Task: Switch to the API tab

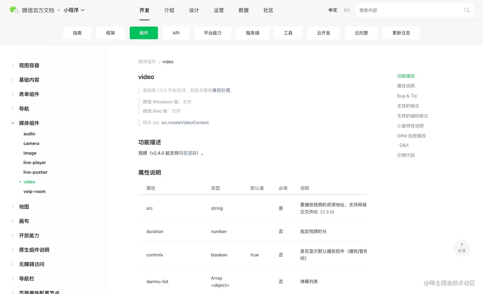Action: point(176,33)
